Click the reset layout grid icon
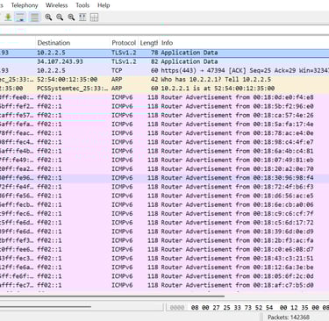The width and height of the screenshot is (329, 321). [94, 18]
